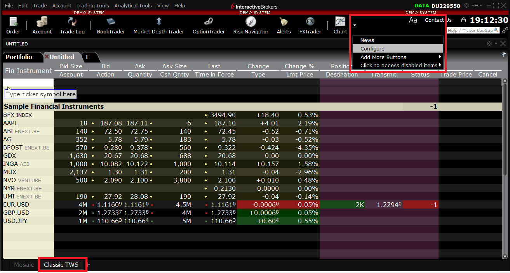Open the UNTITLED panel dropdown arrow

coord(496,43)
